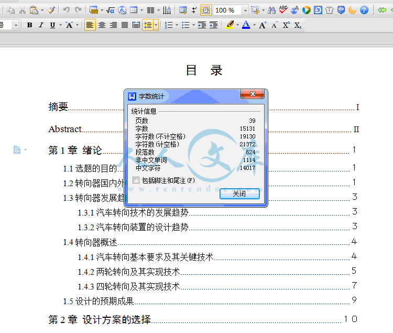Close the 字数统计 dialog with X
Viewport: 393px width, 333px height.
253,94
